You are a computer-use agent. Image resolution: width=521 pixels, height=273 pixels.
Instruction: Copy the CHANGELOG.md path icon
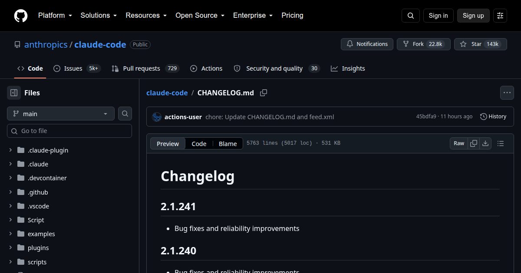pos(264,93)
